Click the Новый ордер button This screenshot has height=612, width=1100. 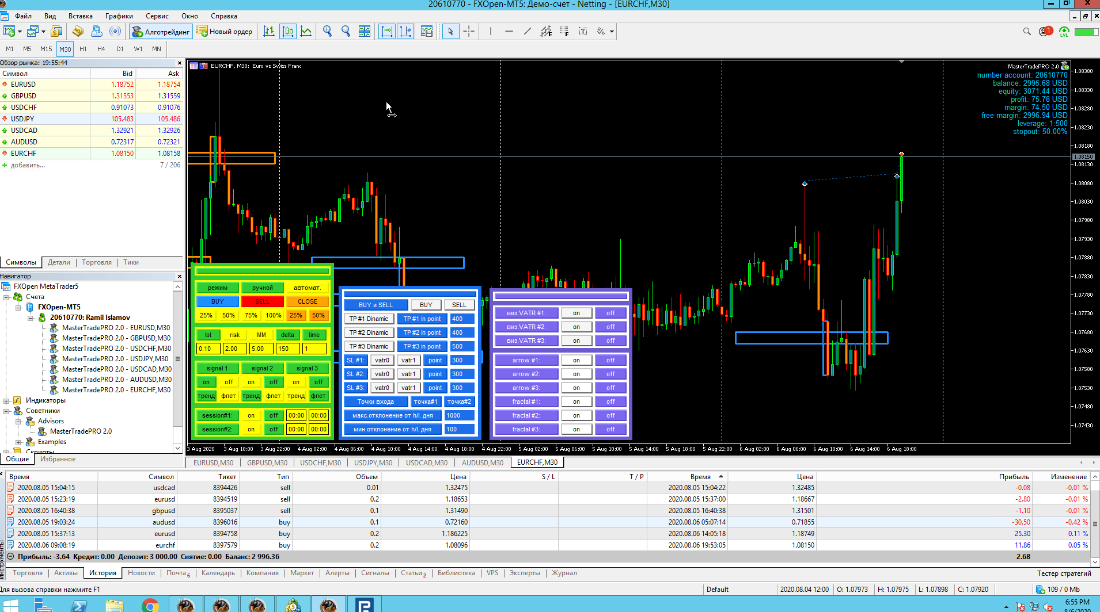coord(225,32)
